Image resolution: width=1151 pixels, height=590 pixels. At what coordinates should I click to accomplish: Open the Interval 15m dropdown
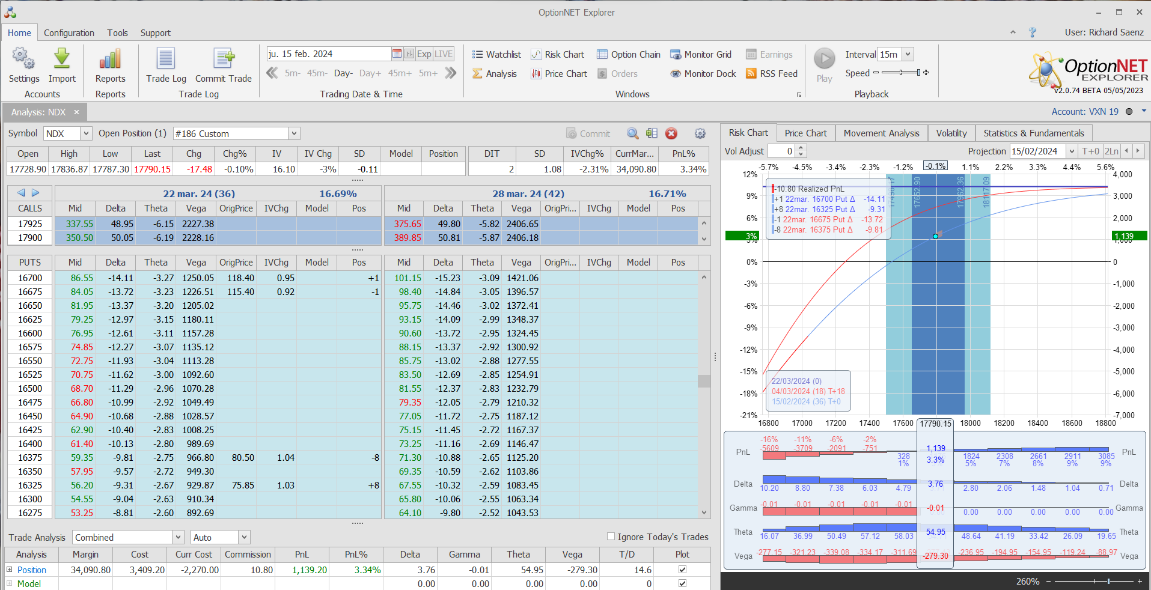click(x=908, y=54)
